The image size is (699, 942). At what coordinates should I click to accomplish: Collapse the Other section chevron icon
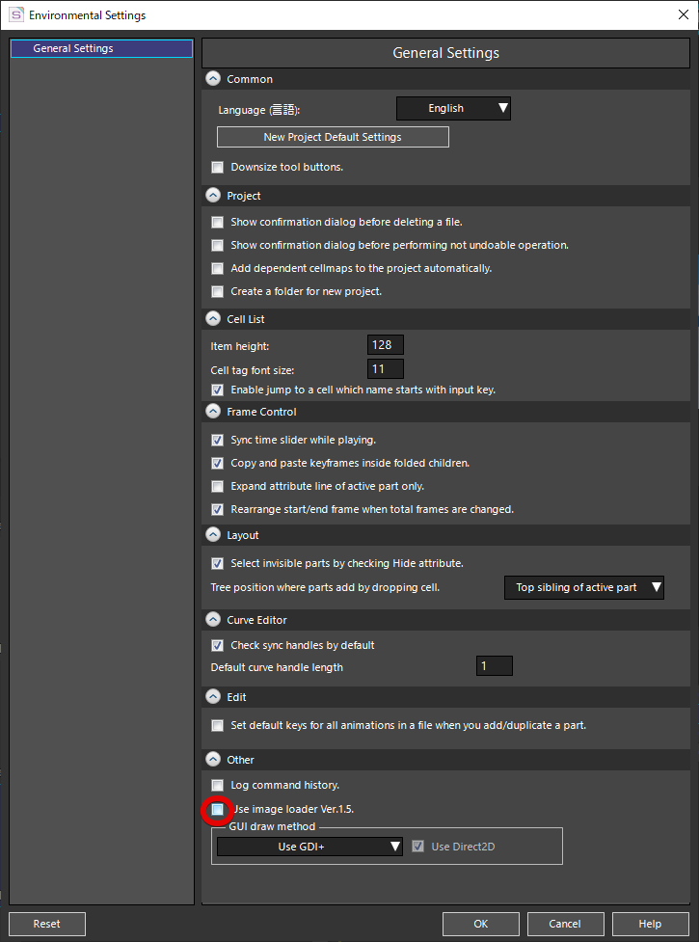tap(213, 760)
